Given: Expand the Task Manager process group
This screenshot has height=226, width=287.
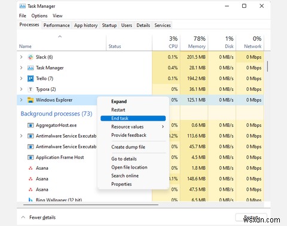Looking at the screenshot, I should (22, 68).
